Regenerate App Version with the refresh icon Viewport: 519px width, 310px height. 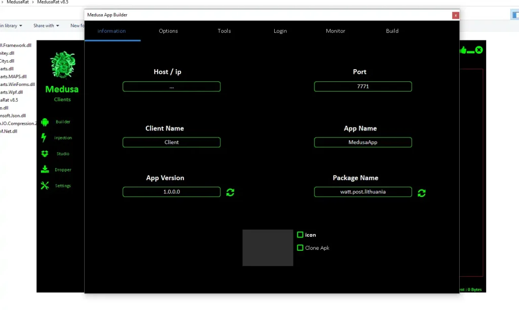pyautogui.click(x=230, y=192)
